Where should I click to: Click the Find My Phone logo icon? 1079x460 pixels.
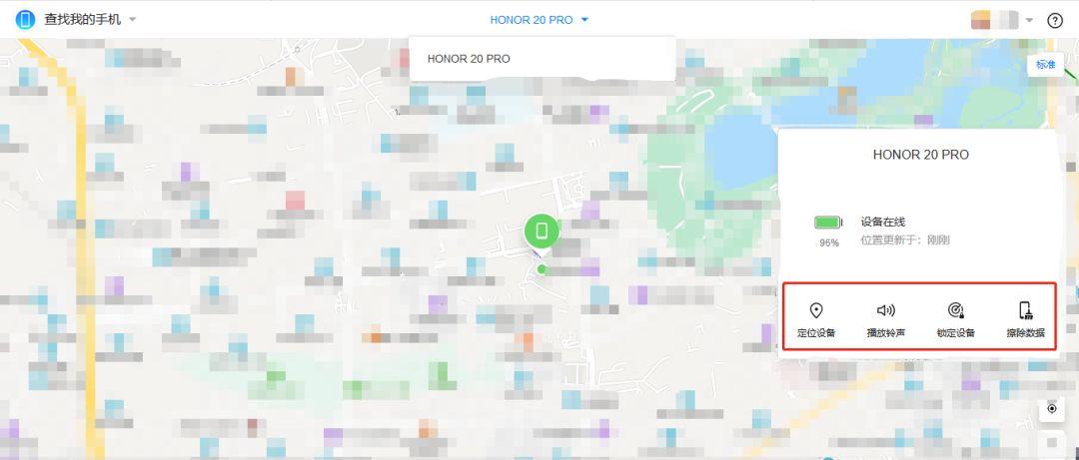tap(25, 20)
